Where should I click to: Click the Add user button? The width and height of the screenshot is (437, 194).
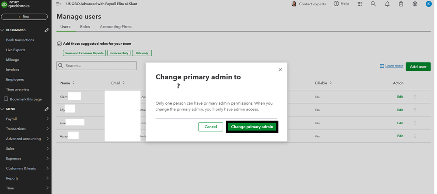pyautogui.click(x=418, y=67)
